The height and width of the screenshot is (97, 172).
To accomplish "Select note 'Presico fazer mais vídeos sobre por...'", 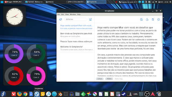I will [x=77, y=41].
